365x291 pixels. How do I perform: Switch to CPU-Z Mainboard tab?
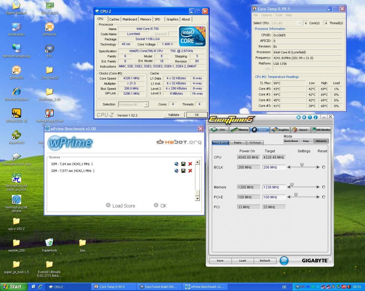pos(130,19)
